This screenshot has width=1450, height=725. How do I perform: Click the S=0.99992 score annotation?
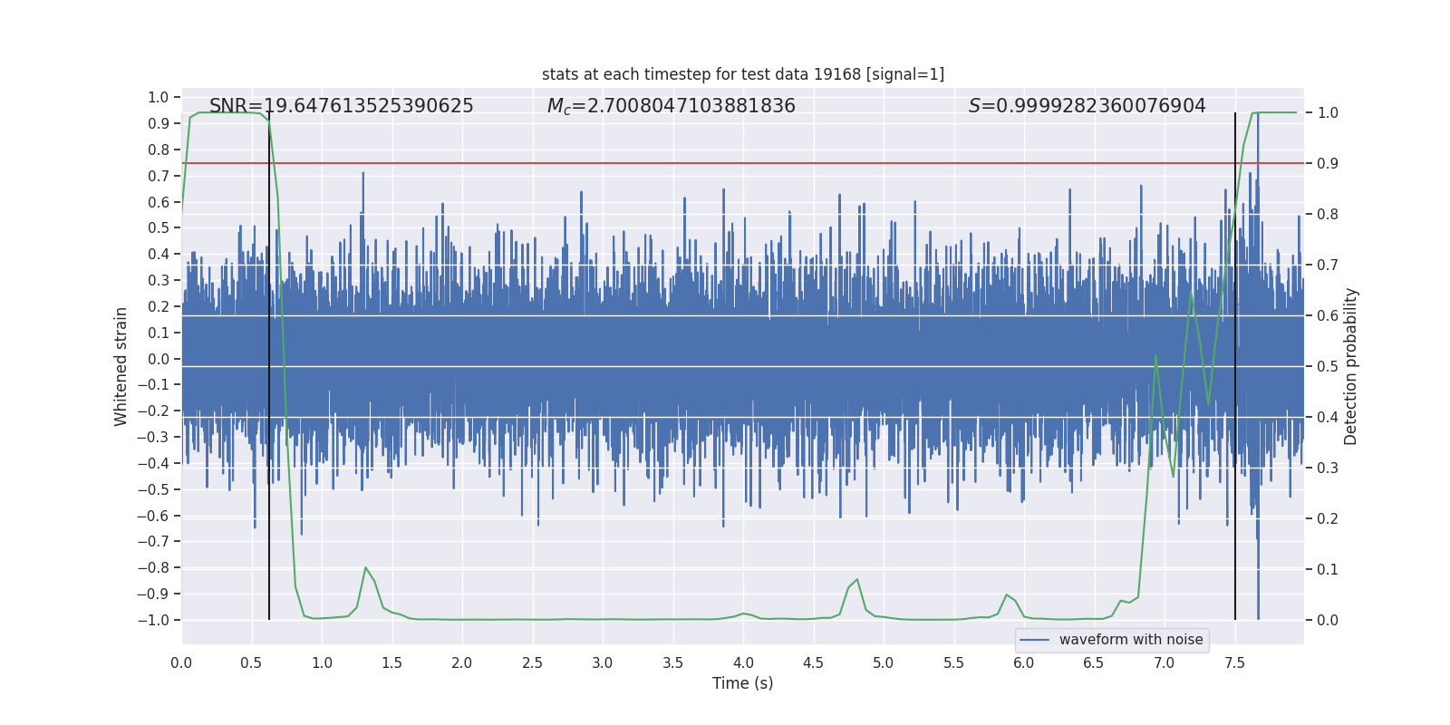click(1087, 106)
